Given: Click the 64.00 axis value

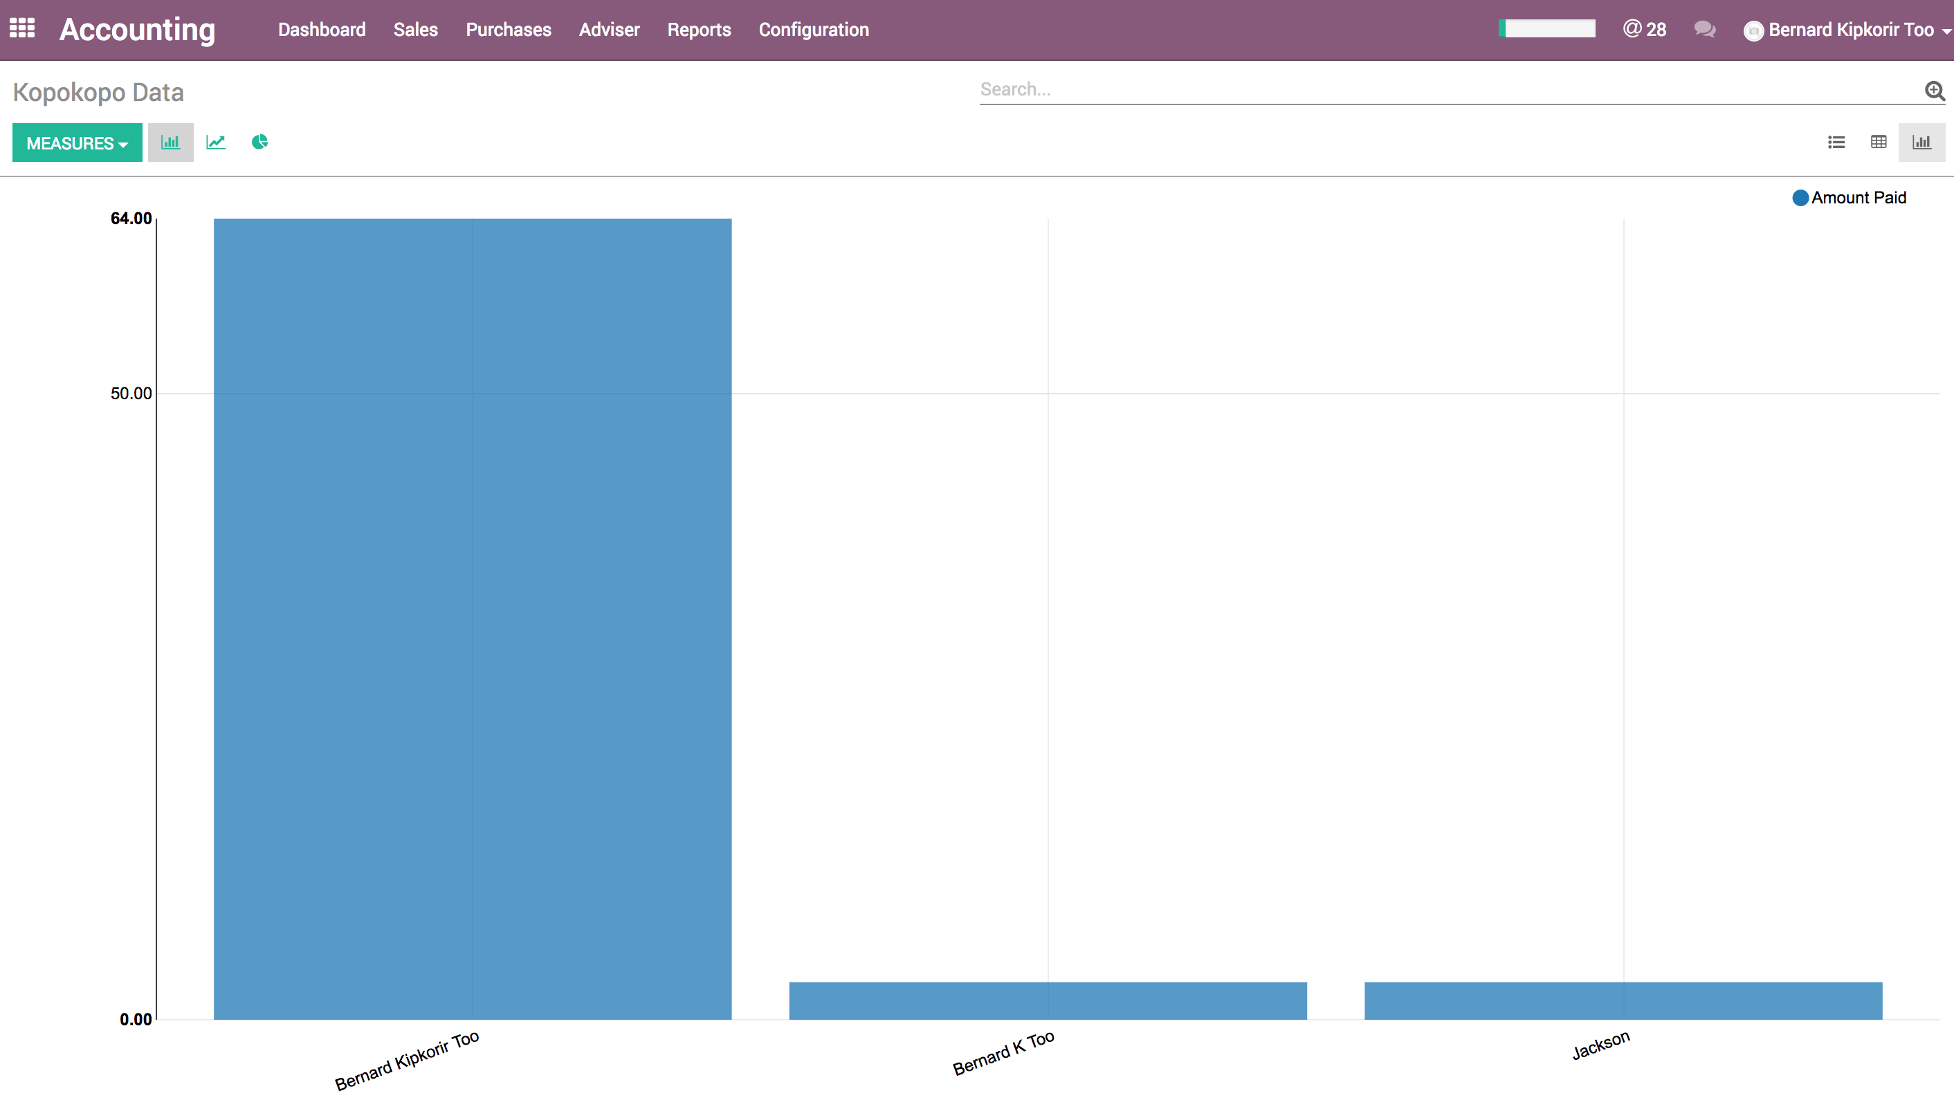Looking at the screenshot, I should coord(131,219).
